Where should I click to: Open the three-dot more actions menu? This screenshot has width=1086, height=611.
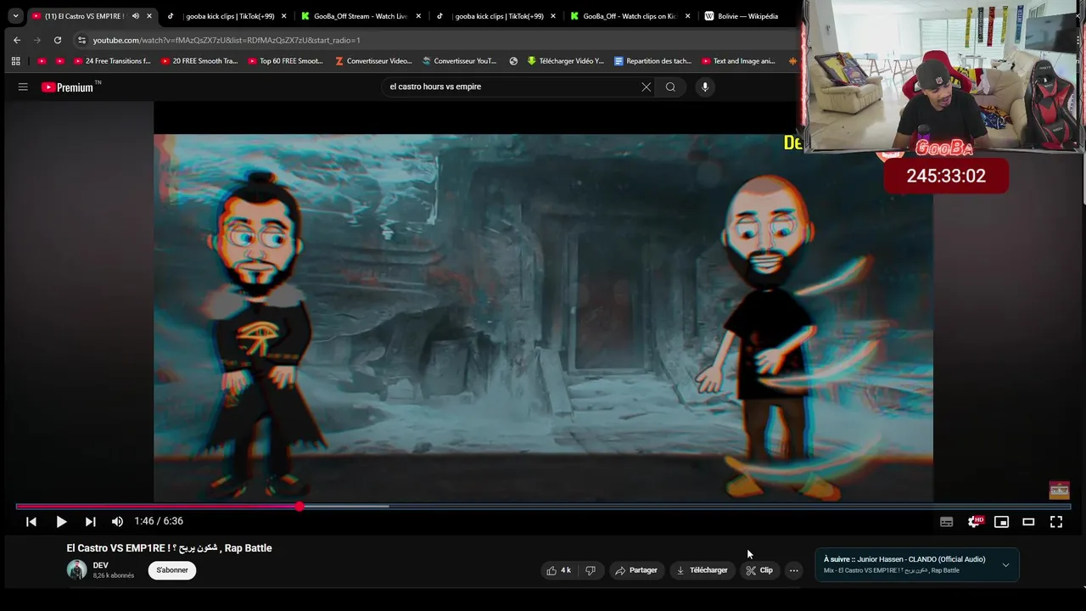(x=793, y=570)
